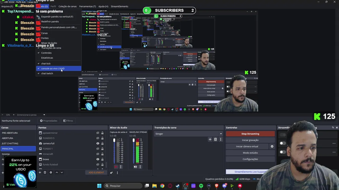
Task: Show the FUNDOO 5 source via its eye icon
Action: (x=98, y=138)
